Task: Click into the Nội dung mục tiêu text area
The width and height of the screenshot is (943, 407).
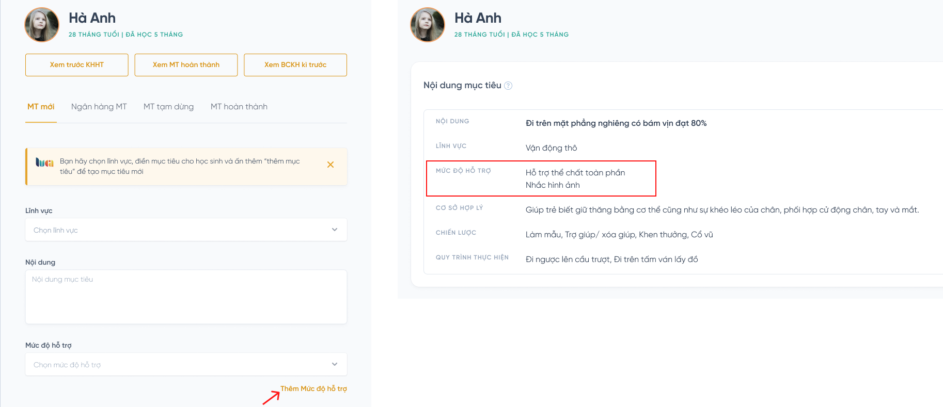Action: (x=186, y=297)
